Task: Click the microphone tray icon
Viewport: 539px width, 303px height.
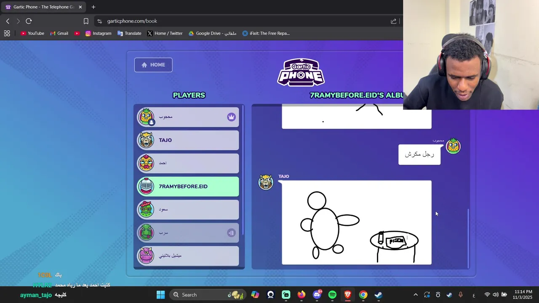Action: coord(461,295)
